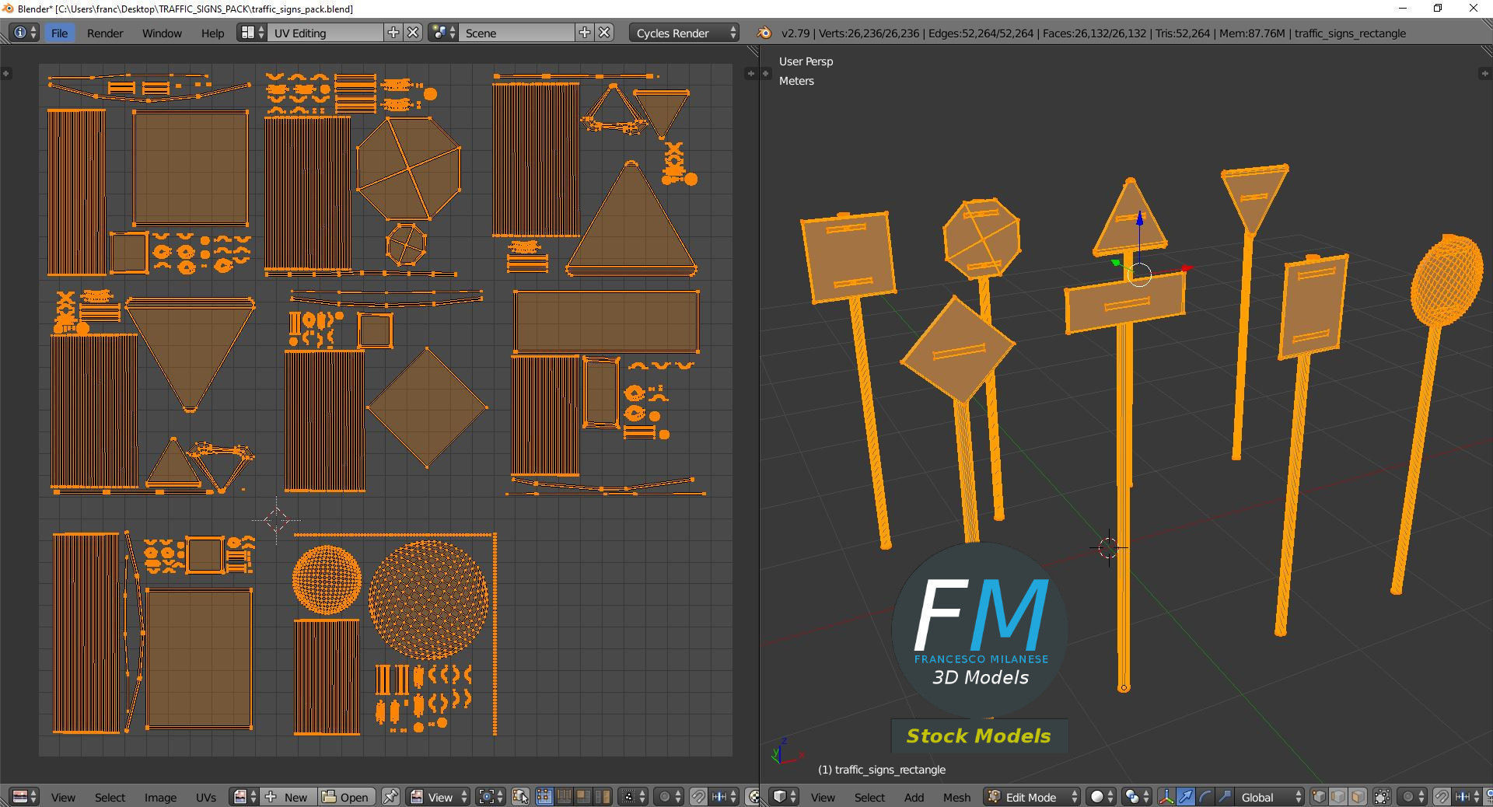Toggle snap magnet in 3D viewport
Screen dimensions: 1493x807
1442,797
